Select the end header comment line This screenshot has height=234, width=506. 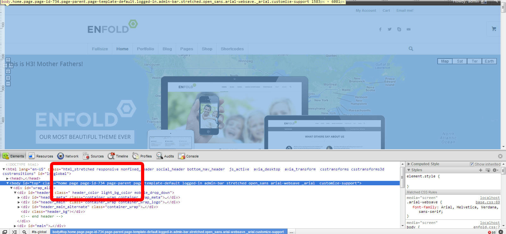click(x=42, y=216)
